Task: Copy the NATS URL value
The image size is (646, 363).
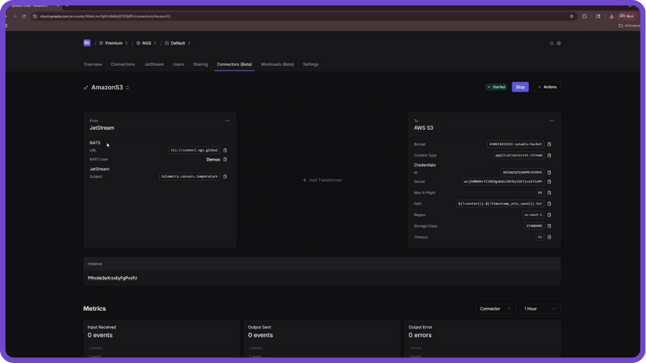Action: (225, 151)
